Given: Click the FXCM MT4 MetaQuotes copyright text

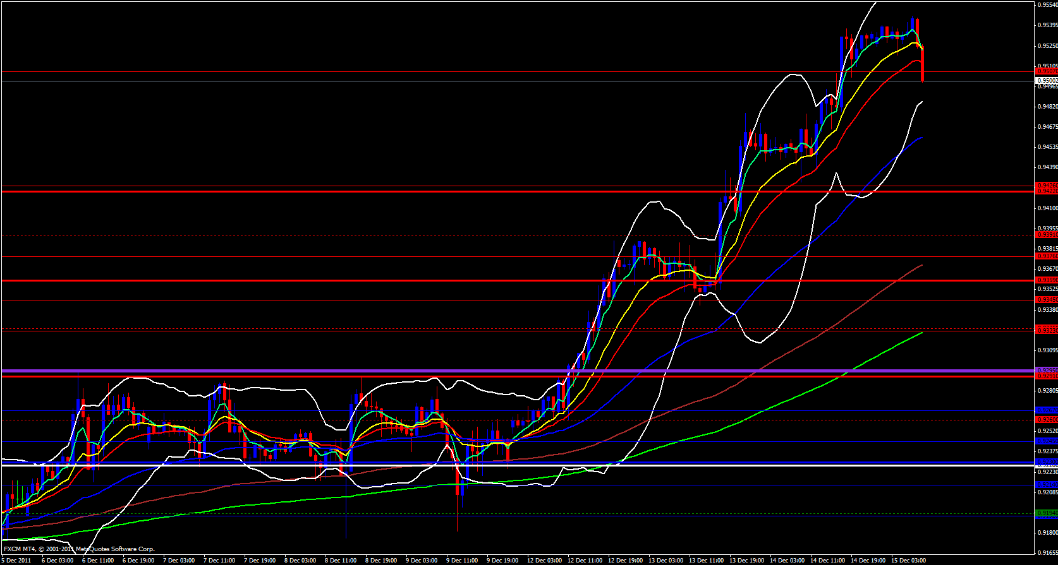Looking at the screenshot, I should click(79, 549).
